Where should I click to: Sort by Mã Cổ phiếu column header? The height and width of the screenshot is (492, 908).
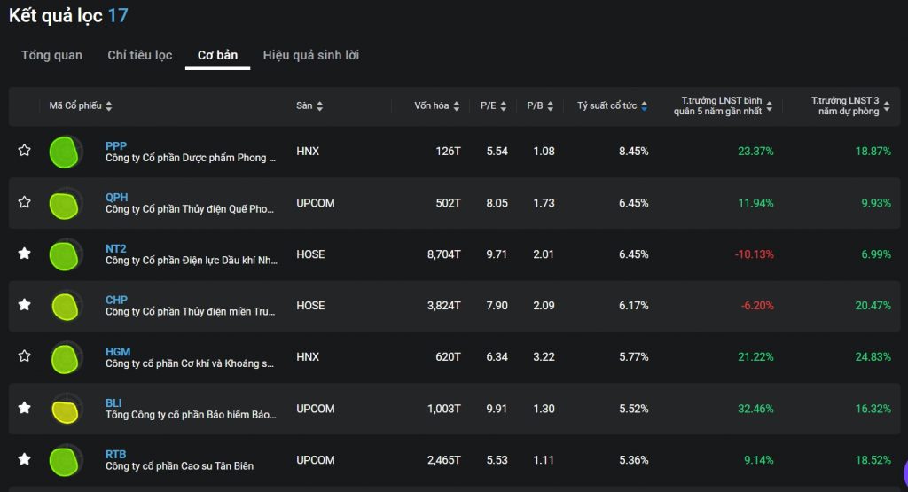click(108, 106)
